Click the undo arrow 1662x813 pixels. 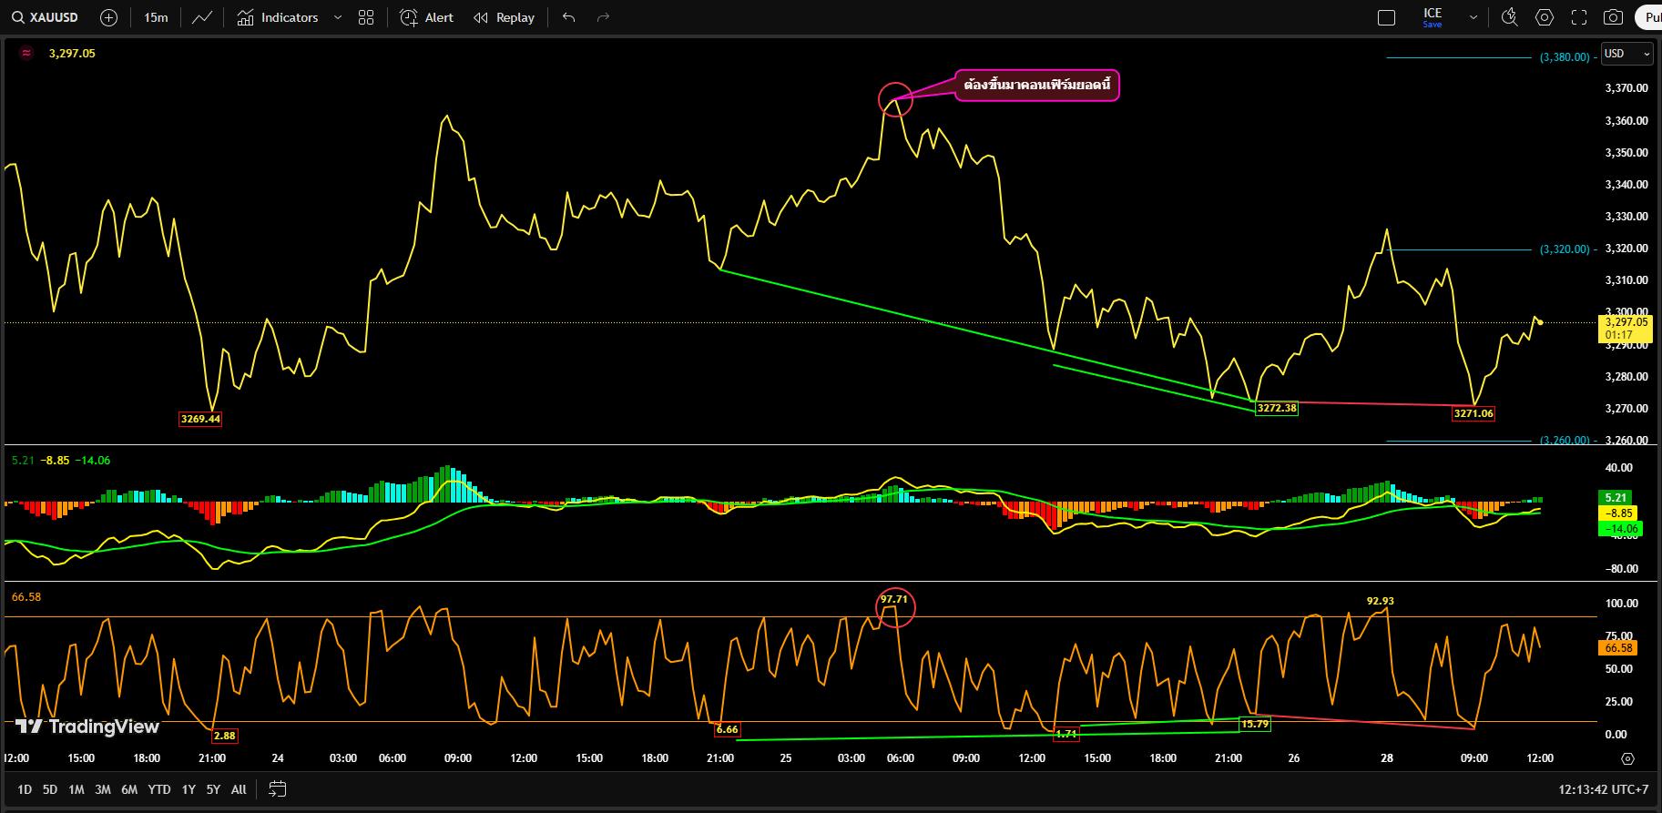click(569, 17)
